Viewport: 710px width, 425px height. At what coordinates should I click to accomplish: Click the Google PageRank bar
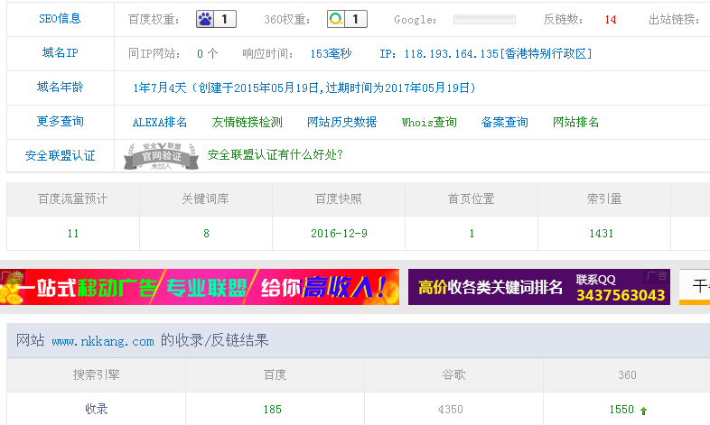coord(483,19)
